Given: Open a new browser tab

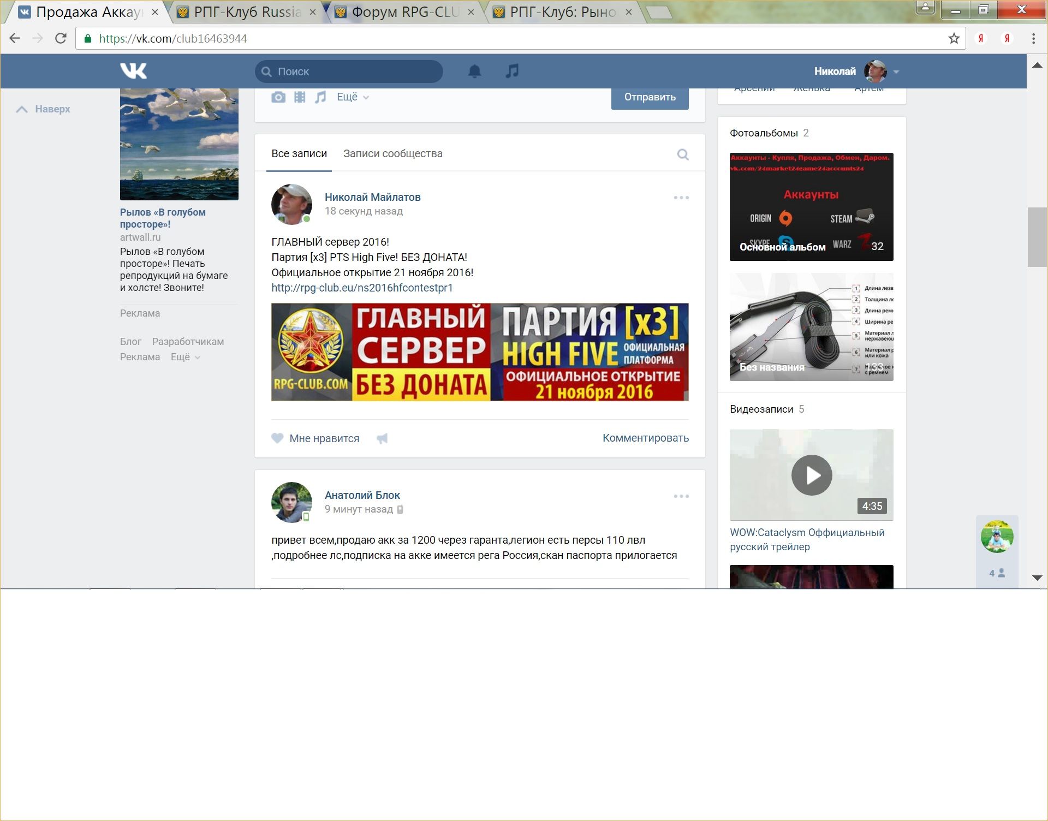Looking at the screenshot, I should 659,13.
